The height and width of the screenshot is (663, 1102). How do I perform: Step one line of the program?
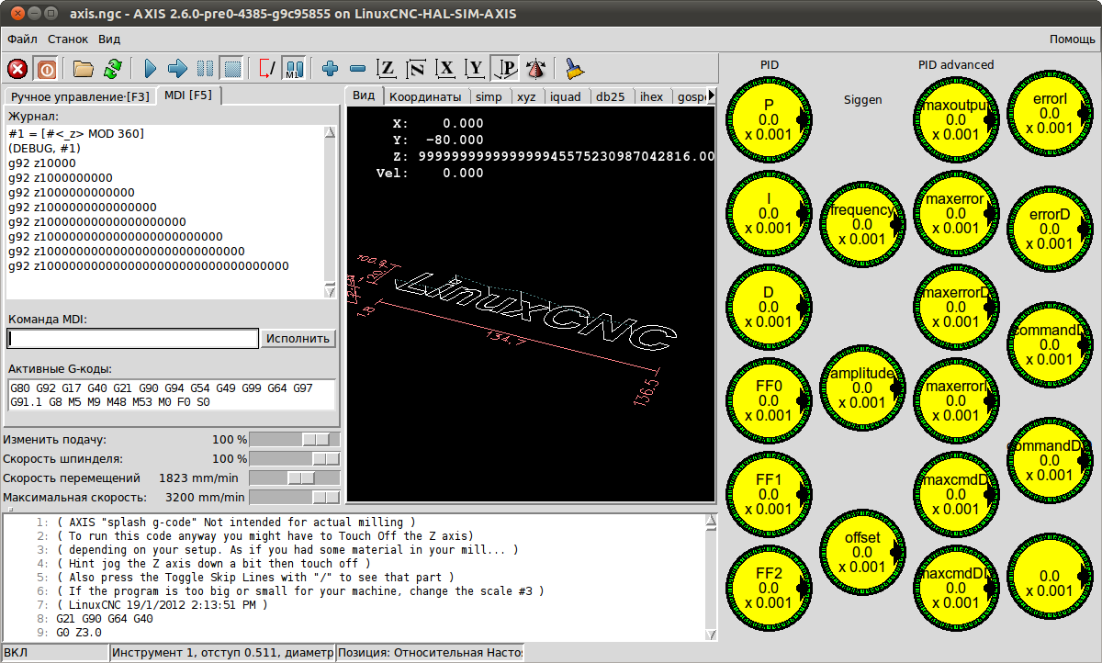tap(178, 68)
